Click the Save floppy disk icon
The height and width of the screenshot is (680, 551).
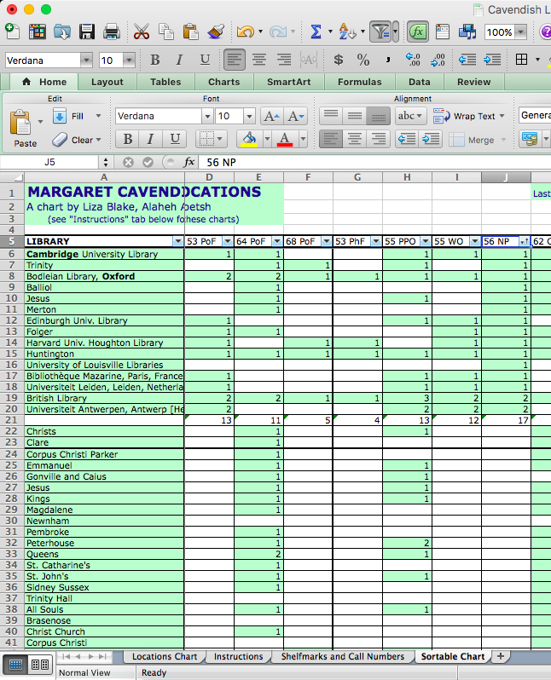pyautogui.click(x=87, y=32)
